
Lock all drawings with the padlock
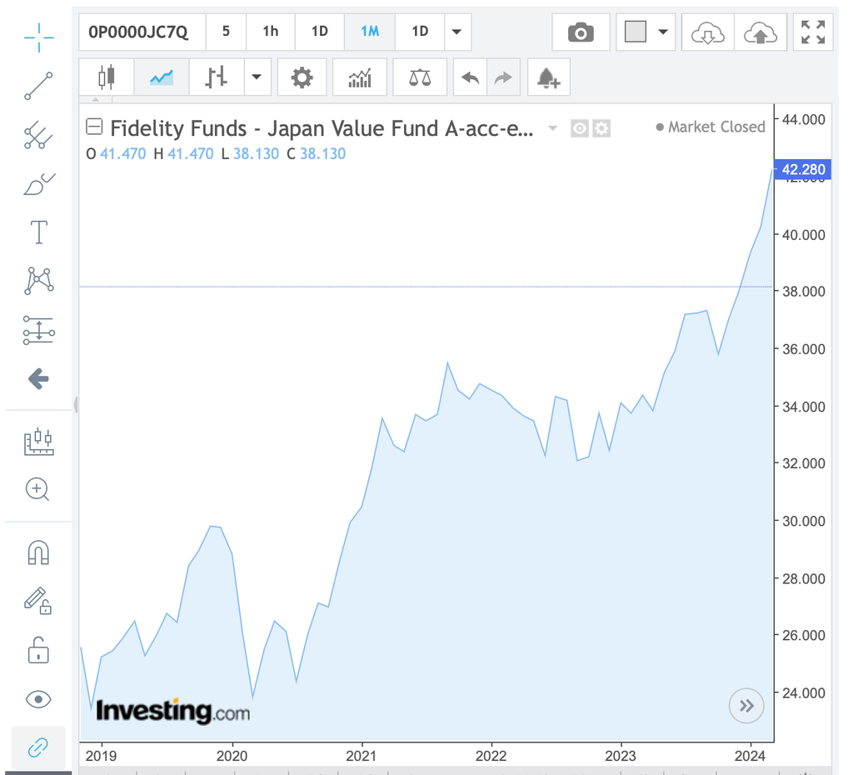38,651
